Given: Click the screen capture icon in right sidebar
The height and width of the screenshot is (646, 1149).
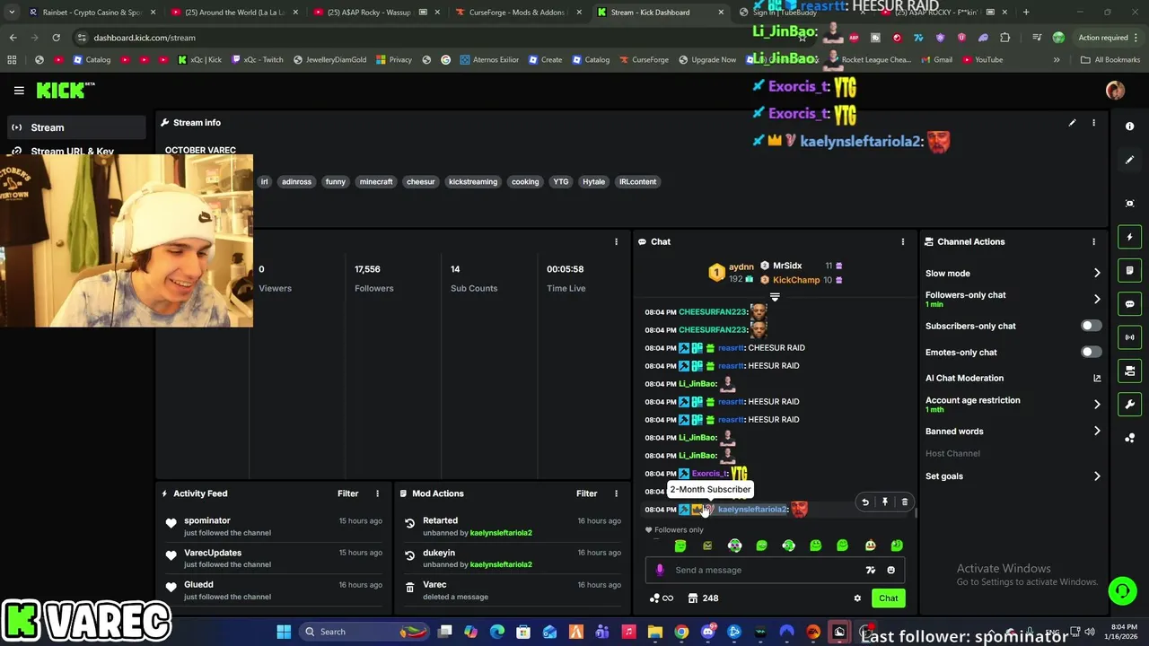Looking at the screenshot, I should (x=1129, y=204).
